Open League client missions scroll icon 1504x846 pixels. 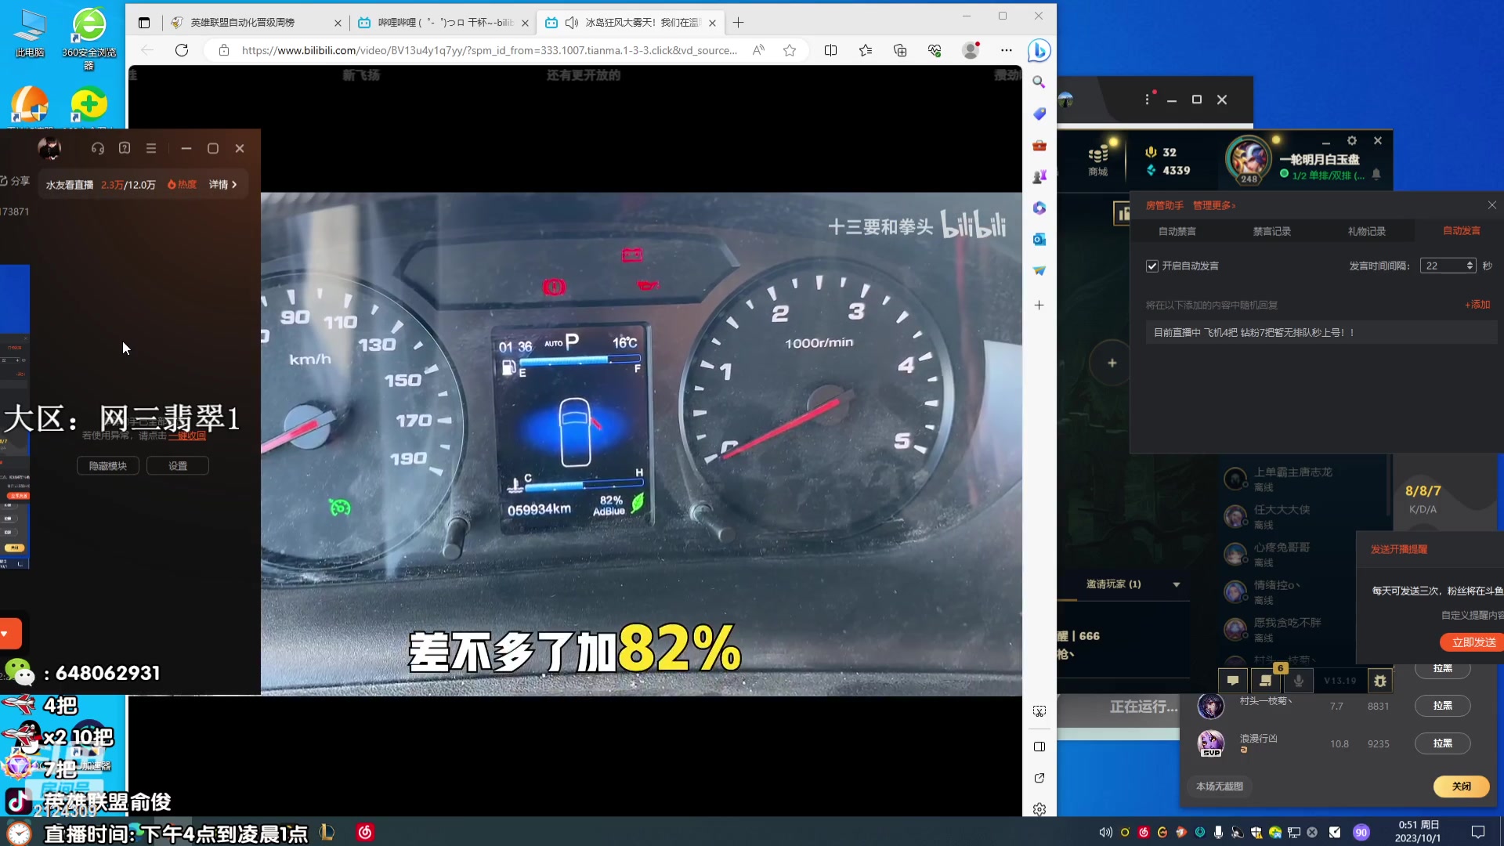coord(1265,681)
